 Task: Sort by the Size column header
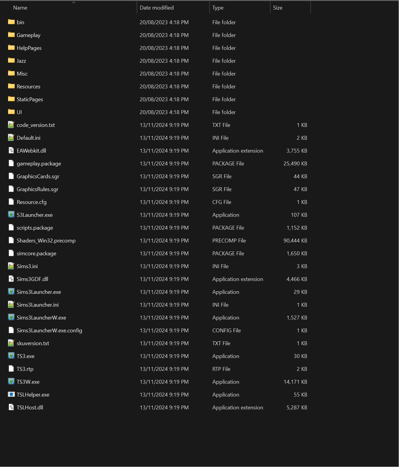(x=278, y=8)
